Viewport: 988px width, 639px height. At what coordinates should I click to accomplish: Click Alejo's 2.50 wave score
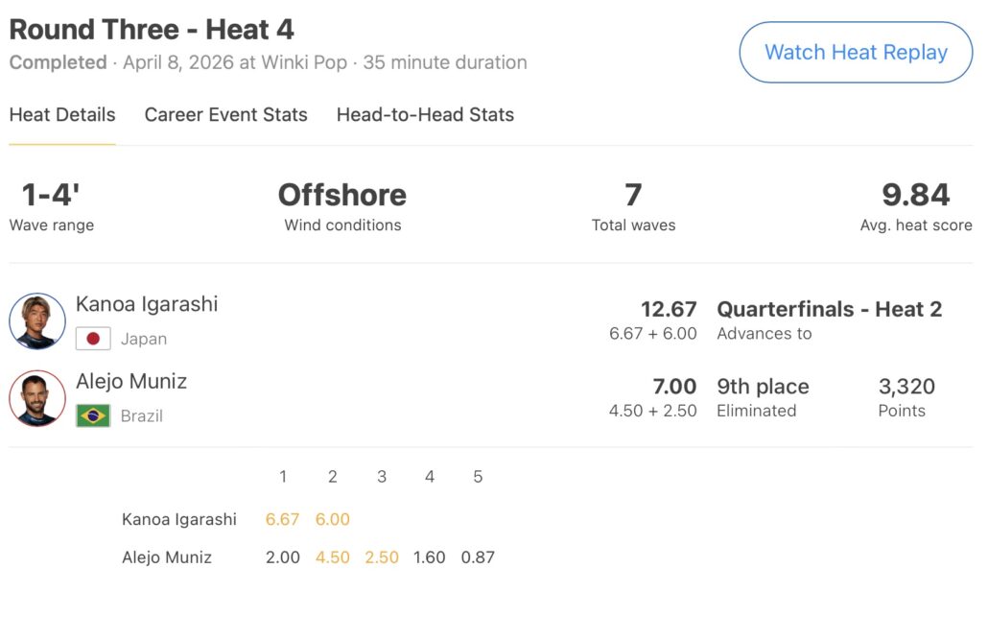coord(382,557)
